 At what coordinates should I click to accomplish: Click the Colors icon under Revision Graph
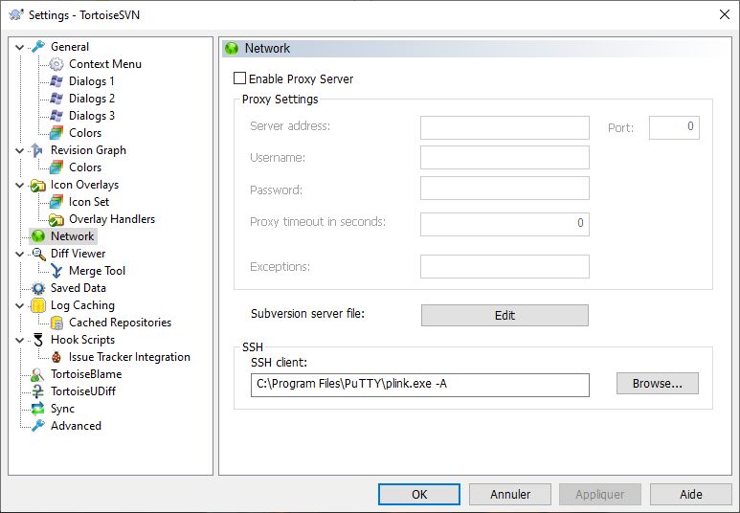point(56,167)
